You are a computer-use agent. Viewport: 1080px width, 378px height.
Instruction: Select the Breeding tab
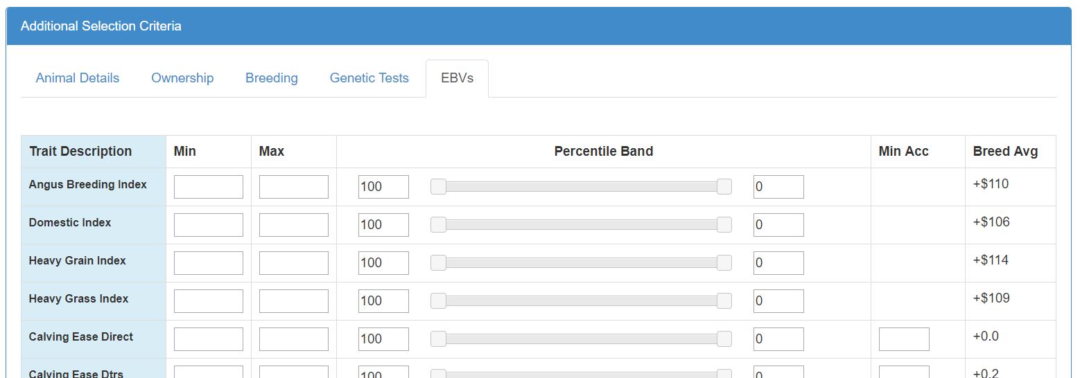[x=272, y=78]
